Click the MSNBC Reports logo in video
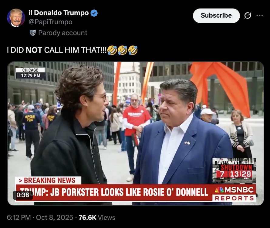 (x=234, y=194)
